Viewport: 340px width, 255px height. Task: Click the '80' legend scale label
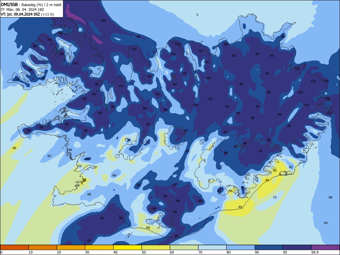(228, 252)
